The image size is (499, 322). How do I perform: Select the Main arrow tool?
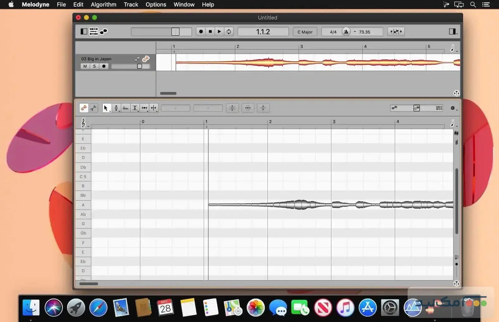coord(106,108)
